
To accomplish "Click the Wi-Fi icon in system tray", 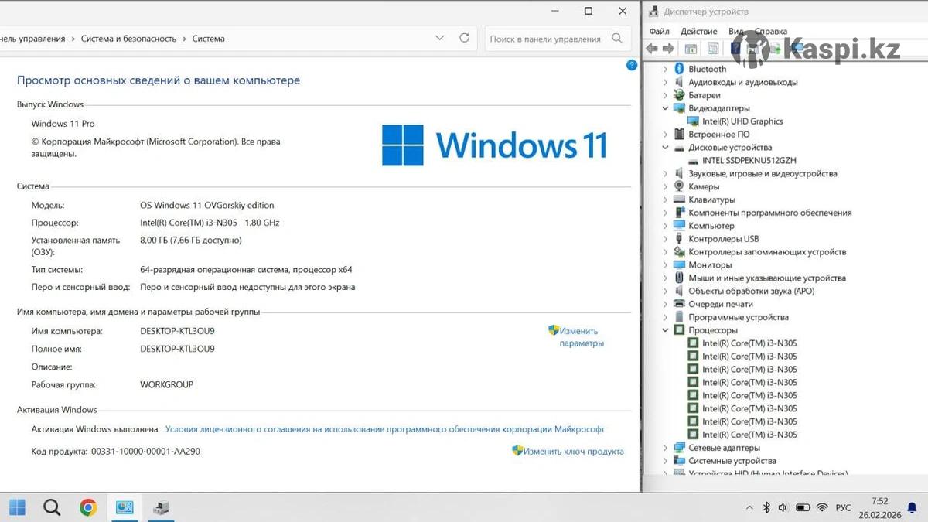I will 821,507.
